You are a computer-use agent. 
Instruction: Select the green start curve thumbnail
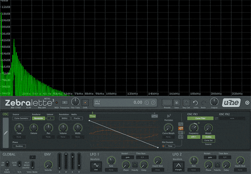coord(93,116)
